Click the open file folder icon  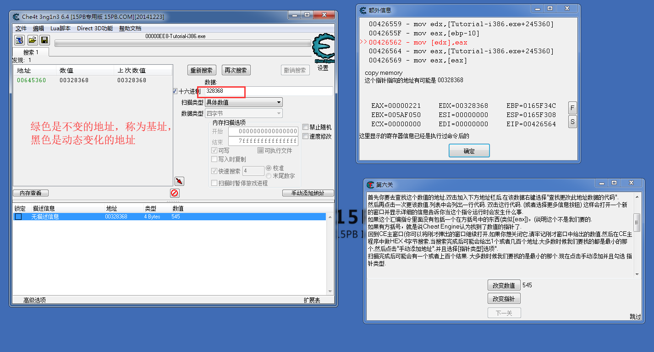click(32, 40)
